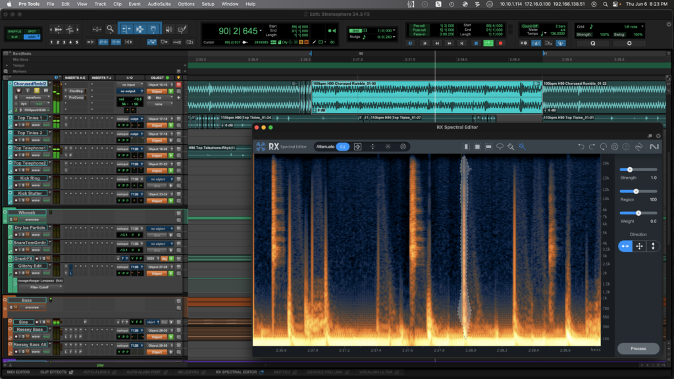
Task: Click the Rewind transport button
Action: [437, 43]
